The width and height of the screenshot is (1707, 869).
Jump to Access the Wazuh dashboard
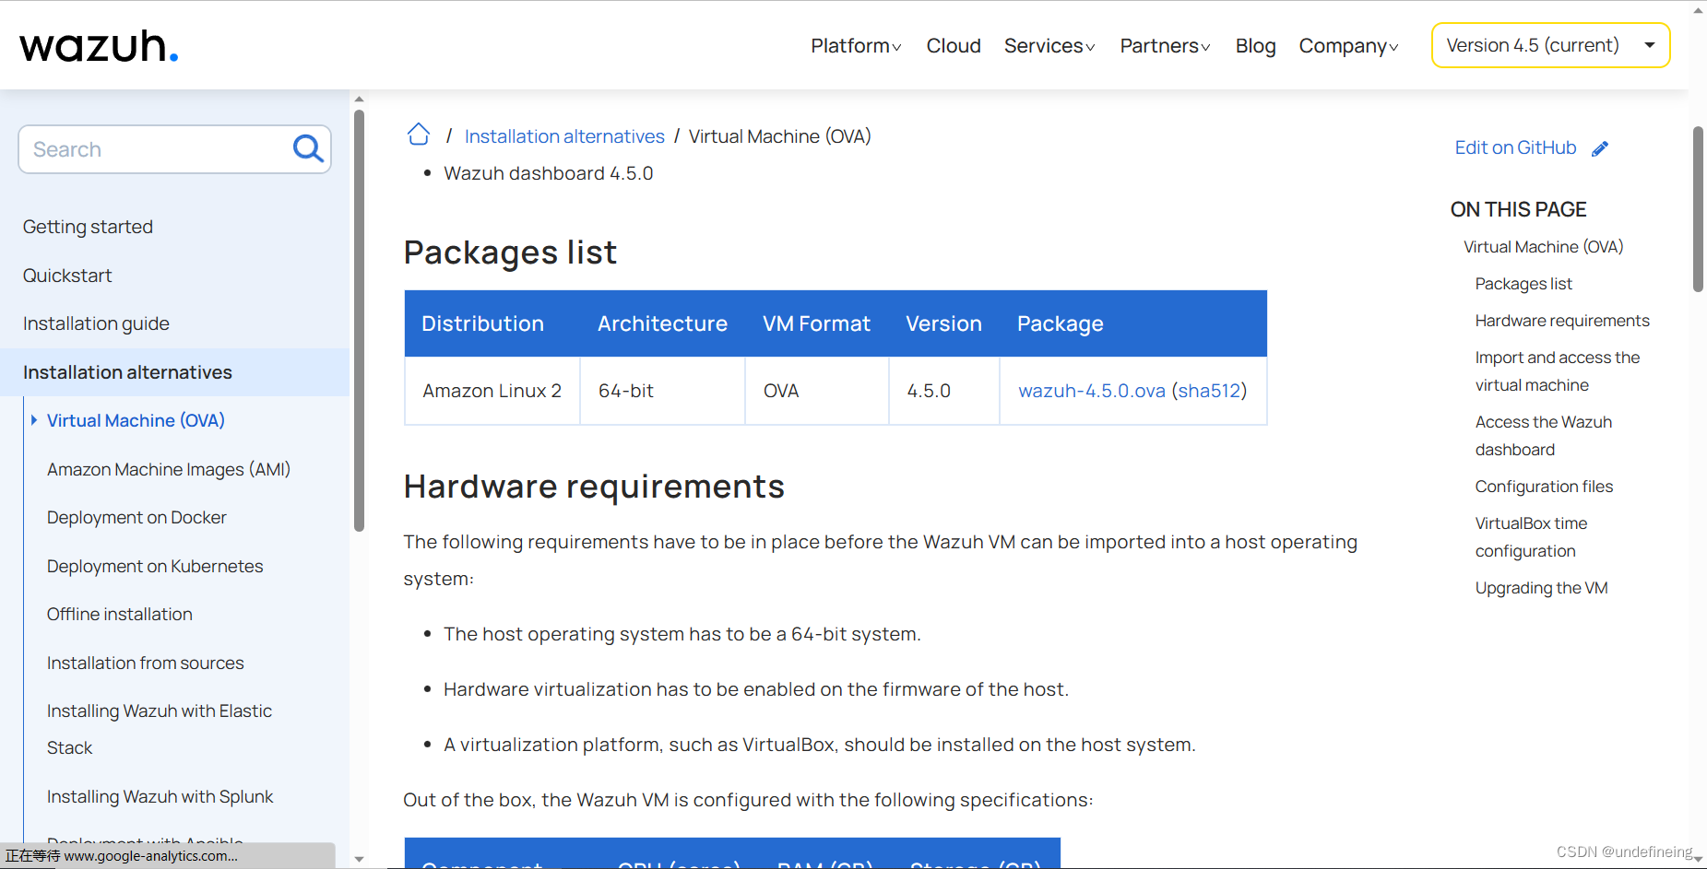(x=1543, y=436)
